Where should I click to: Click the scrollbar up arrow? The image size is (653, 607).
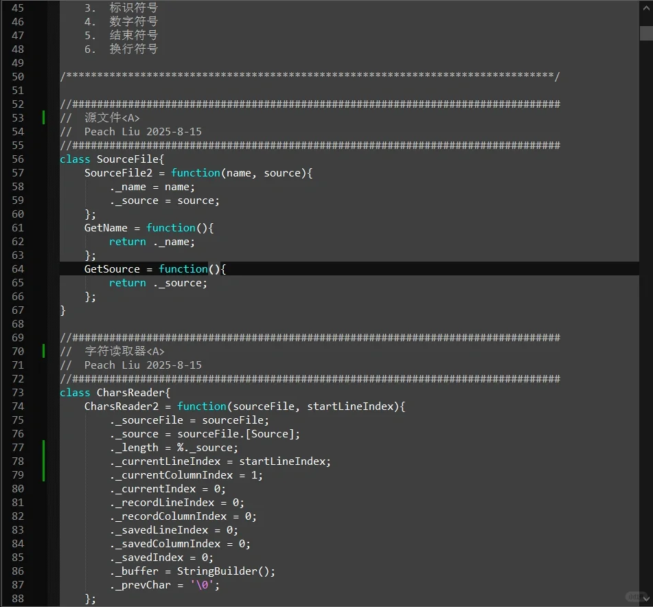point(646,7)
